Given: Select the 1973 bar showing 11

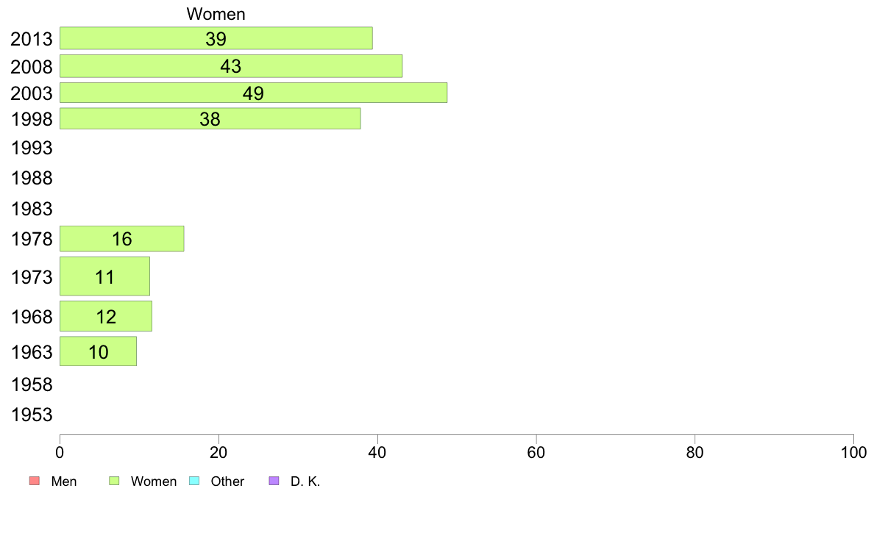Looking at the screenshot, I should pos(104,276).
